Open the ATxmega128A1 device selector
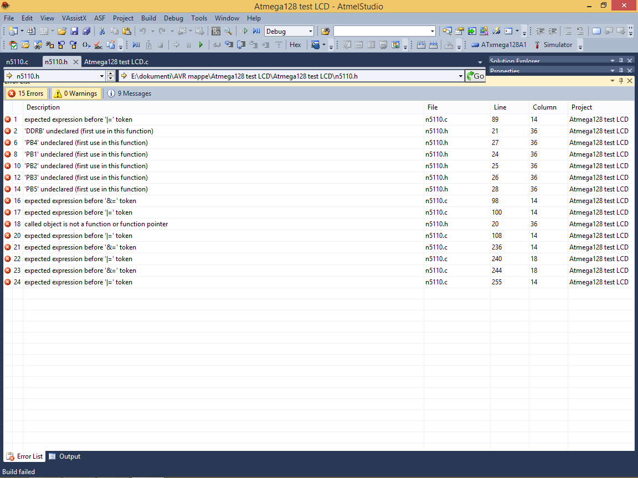 point(499,45)
